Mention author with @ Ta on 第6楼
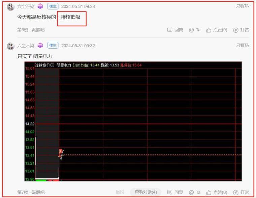 tap(195, 30)
